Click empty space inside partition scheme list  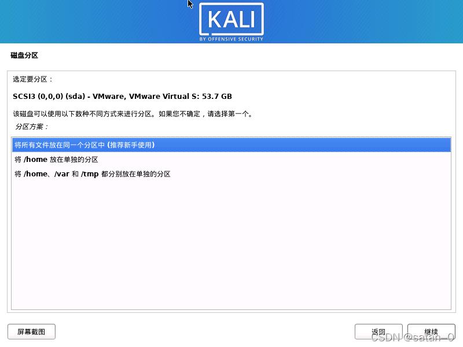[x=231, y=245]
